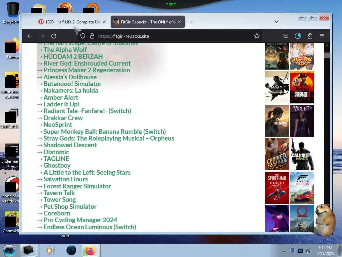This screenshot has height=257, width=342.
Task: Click the round blue toolbar icon beside Pocket
Action: (x=298, y=36)
